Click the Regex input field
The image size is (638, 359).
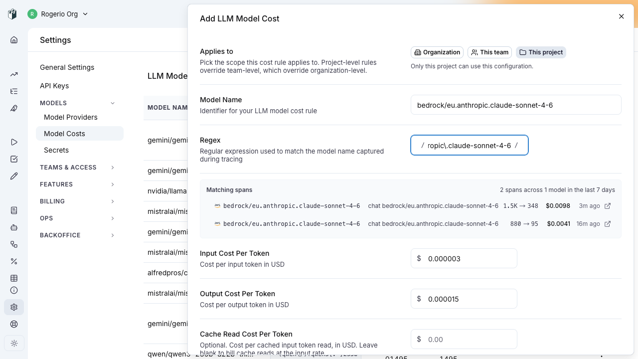pyautogui.click(x=470, y=145)
